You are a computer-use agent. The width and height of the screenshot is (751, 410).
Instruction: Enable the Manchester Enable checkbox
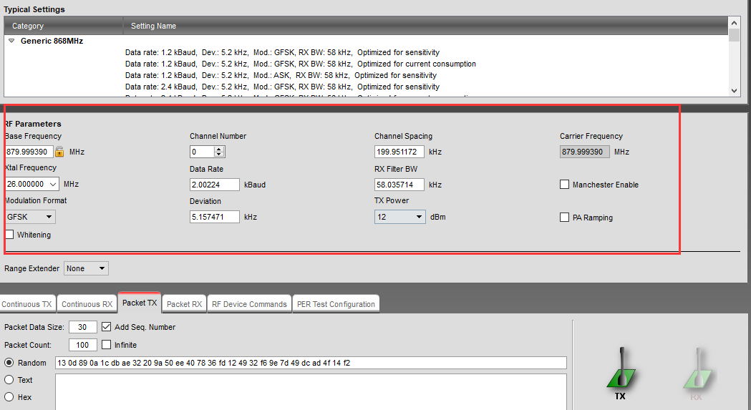(x=565, y=185)
